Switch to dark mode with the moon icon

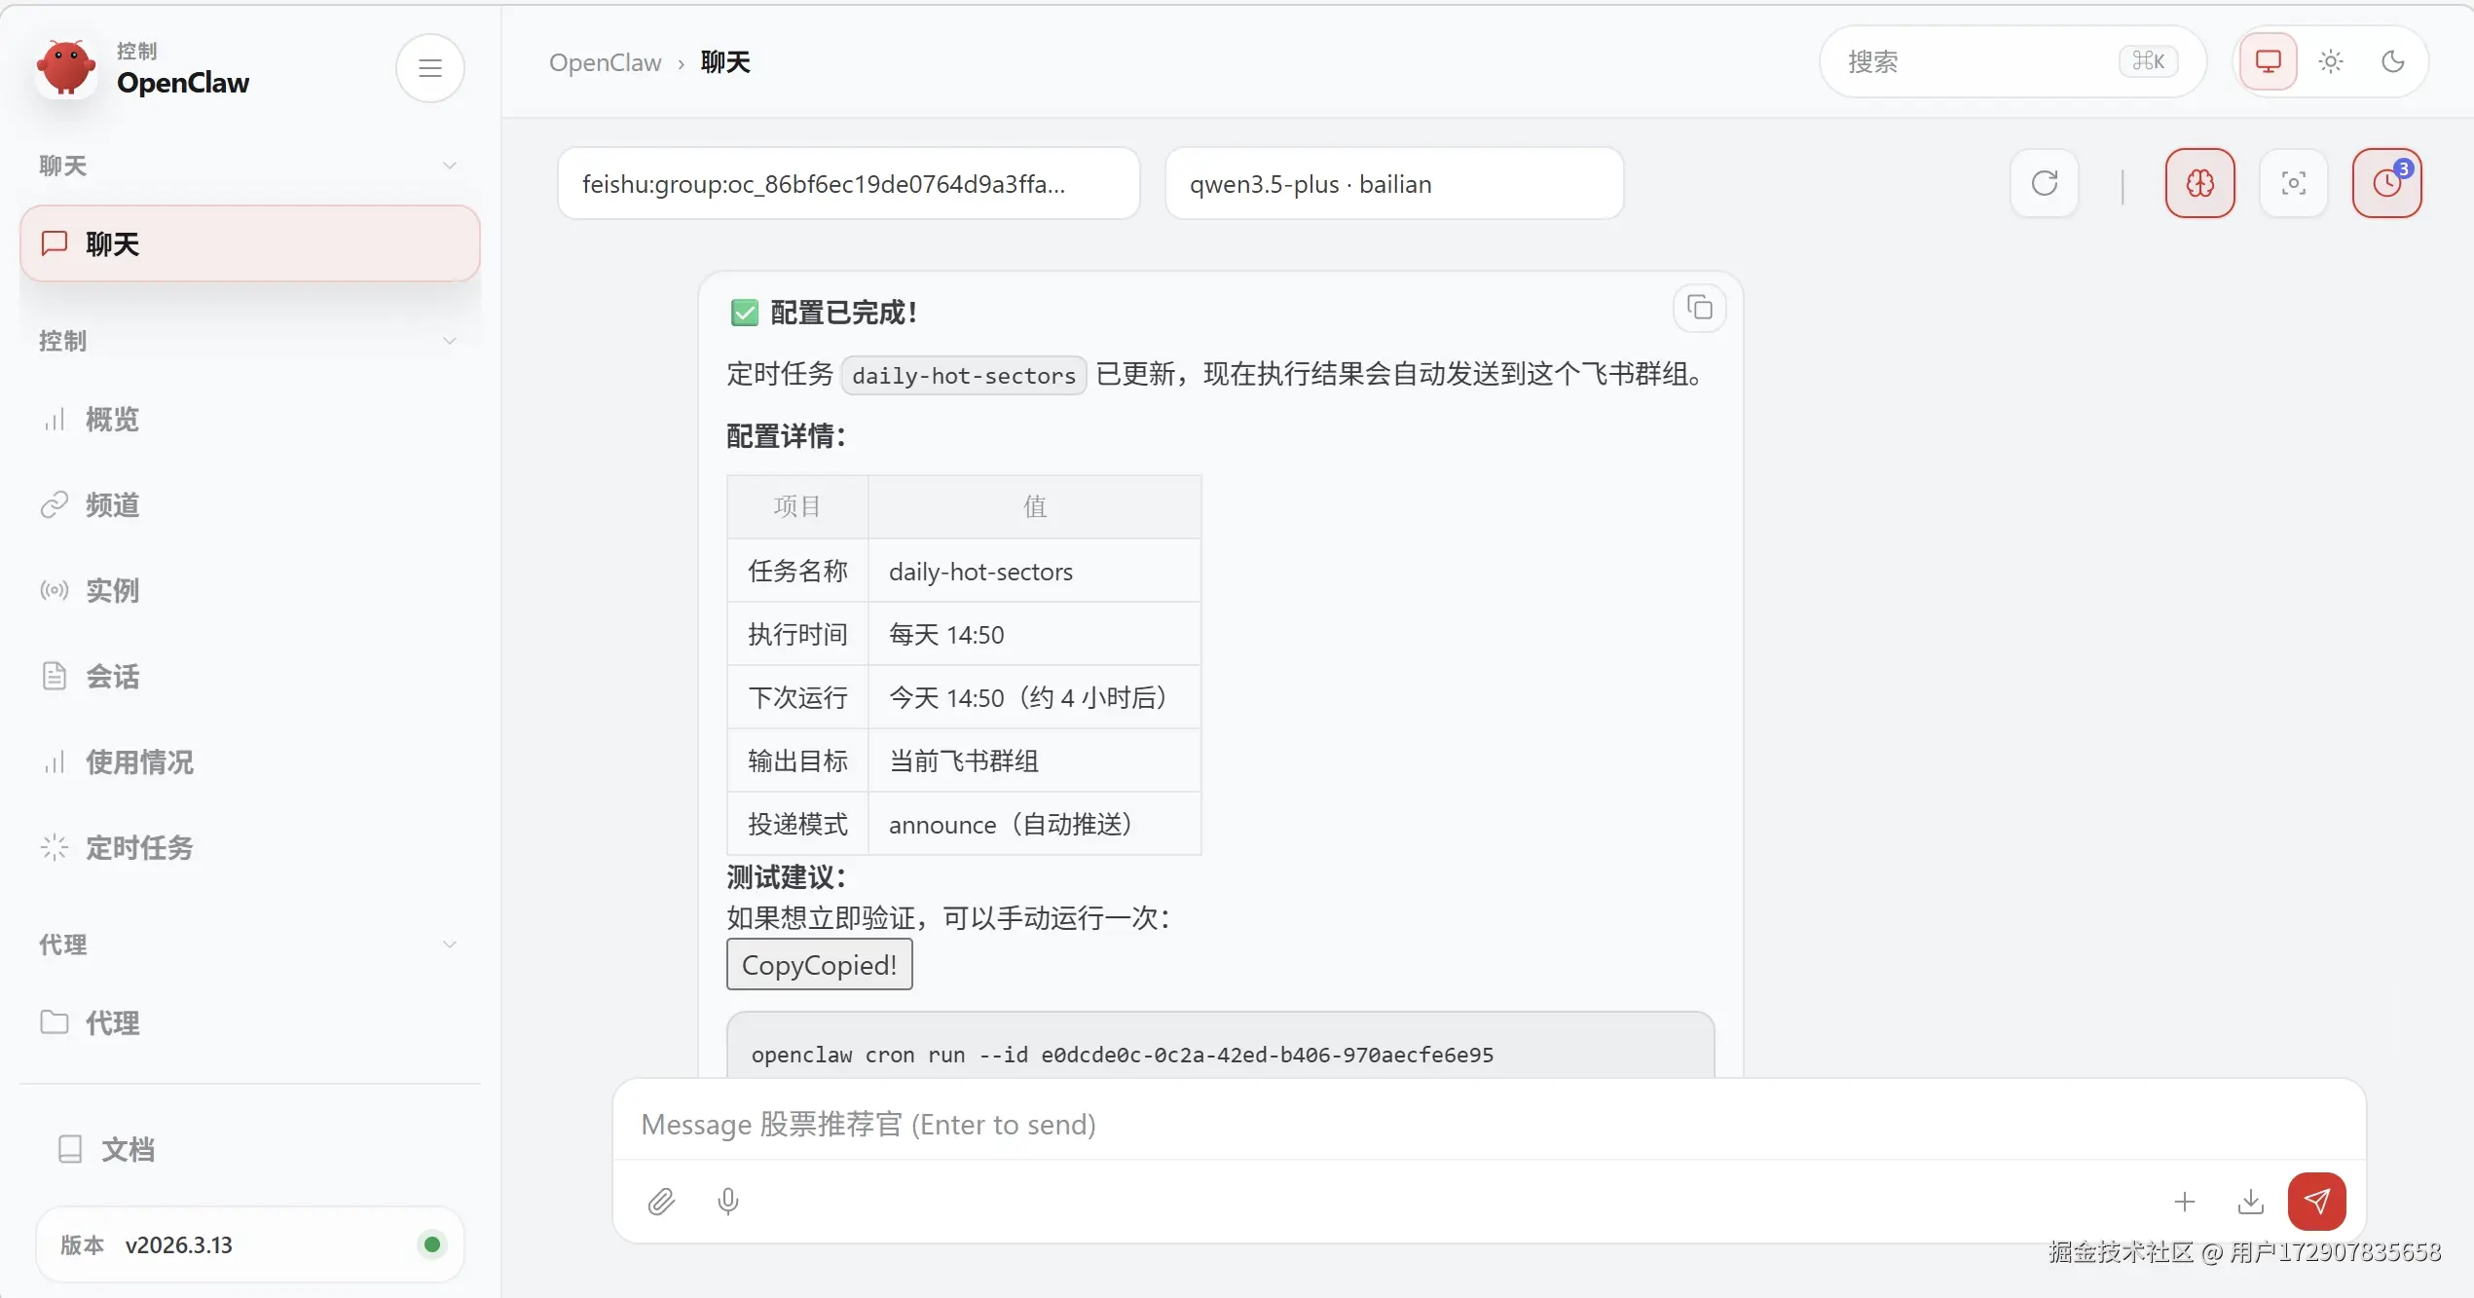click(2393, 61)
